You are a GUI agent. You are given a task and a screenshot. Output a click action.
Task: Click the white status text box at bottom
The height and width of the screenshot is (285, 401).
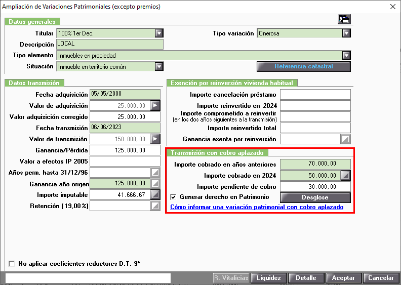88,278
